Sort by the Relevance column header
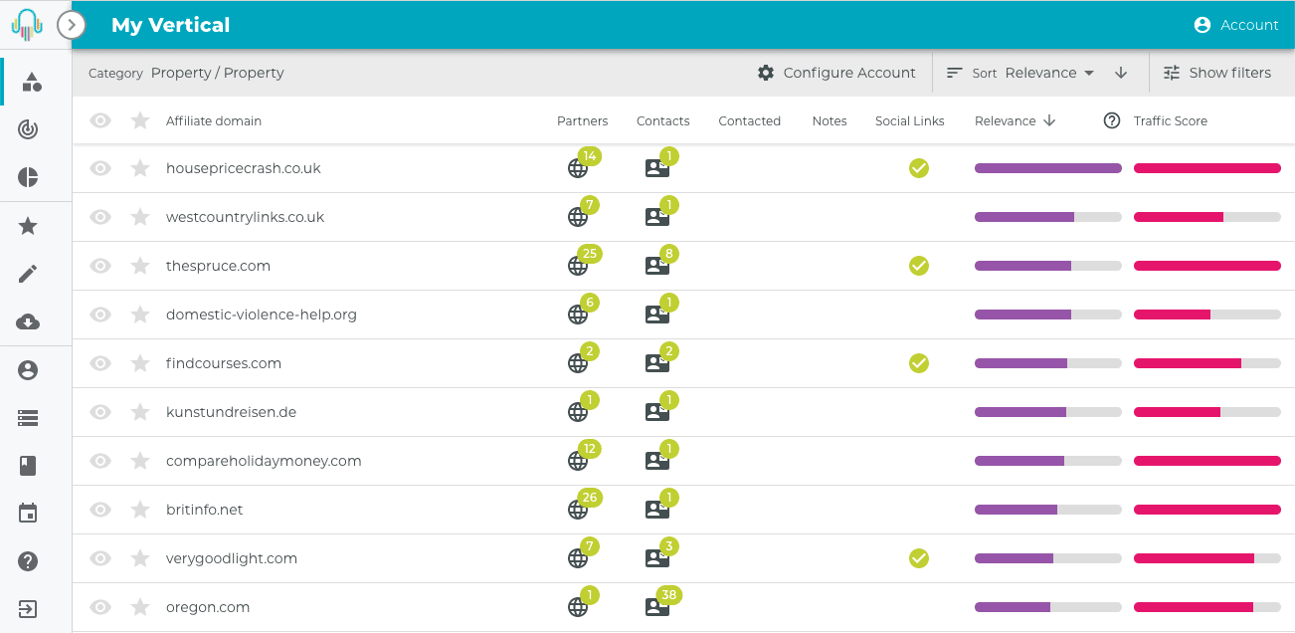The image size is (1295, 633). click(1015, 120)
